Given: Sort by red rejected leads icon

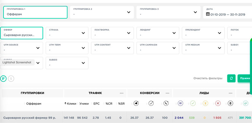Looking at the screenshot, I should tap(218, 103).
